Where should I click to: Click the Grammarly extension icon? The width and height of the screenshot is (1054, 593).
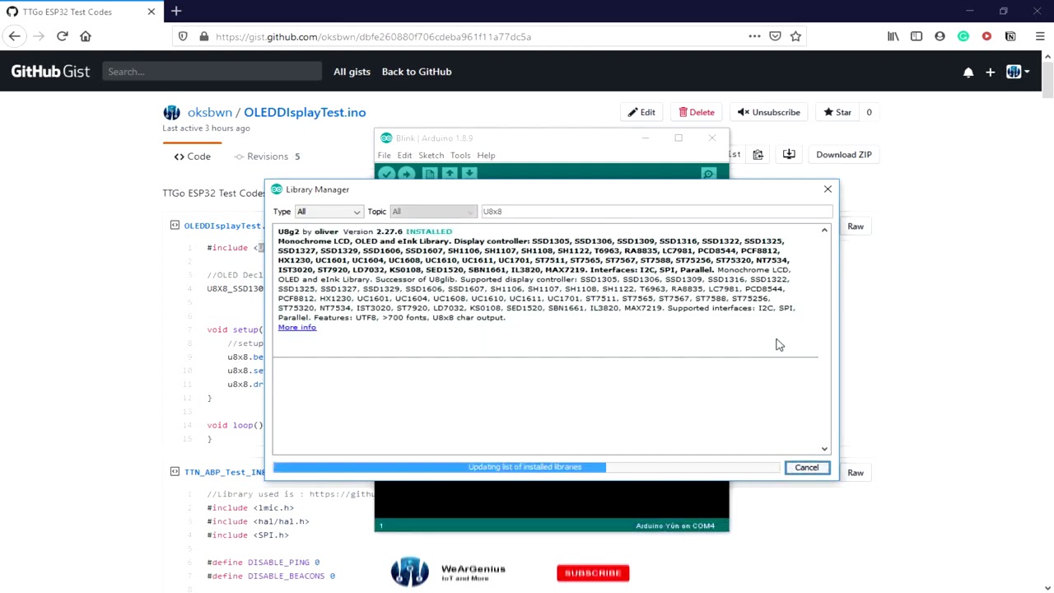(963, 36)
